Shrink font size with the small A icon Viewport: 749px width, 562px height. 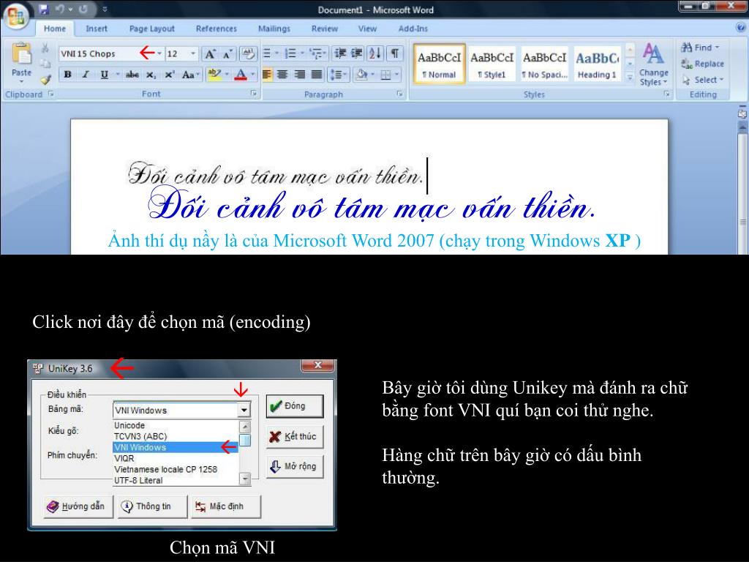[x=227, y=53]
